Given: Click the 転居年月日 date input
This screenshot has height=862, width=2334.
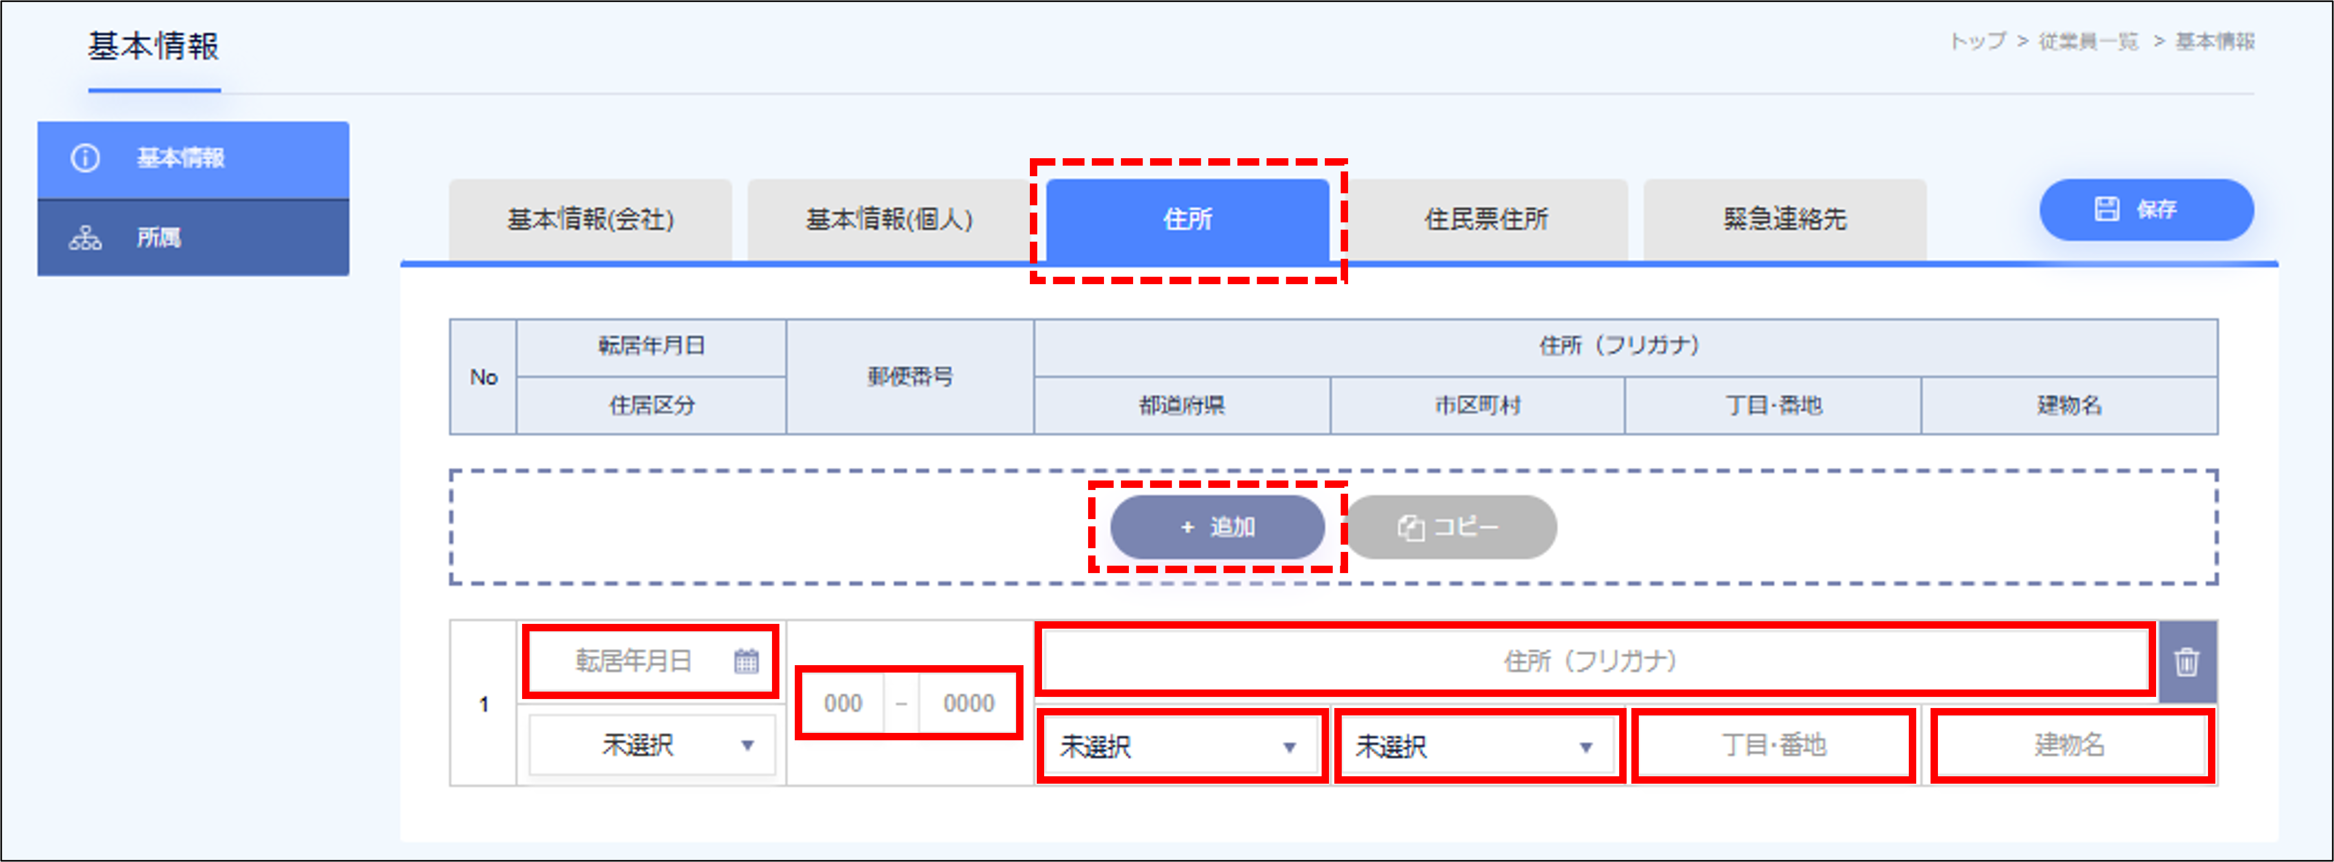Looking at the screenshot, I should tap(651, 661).
